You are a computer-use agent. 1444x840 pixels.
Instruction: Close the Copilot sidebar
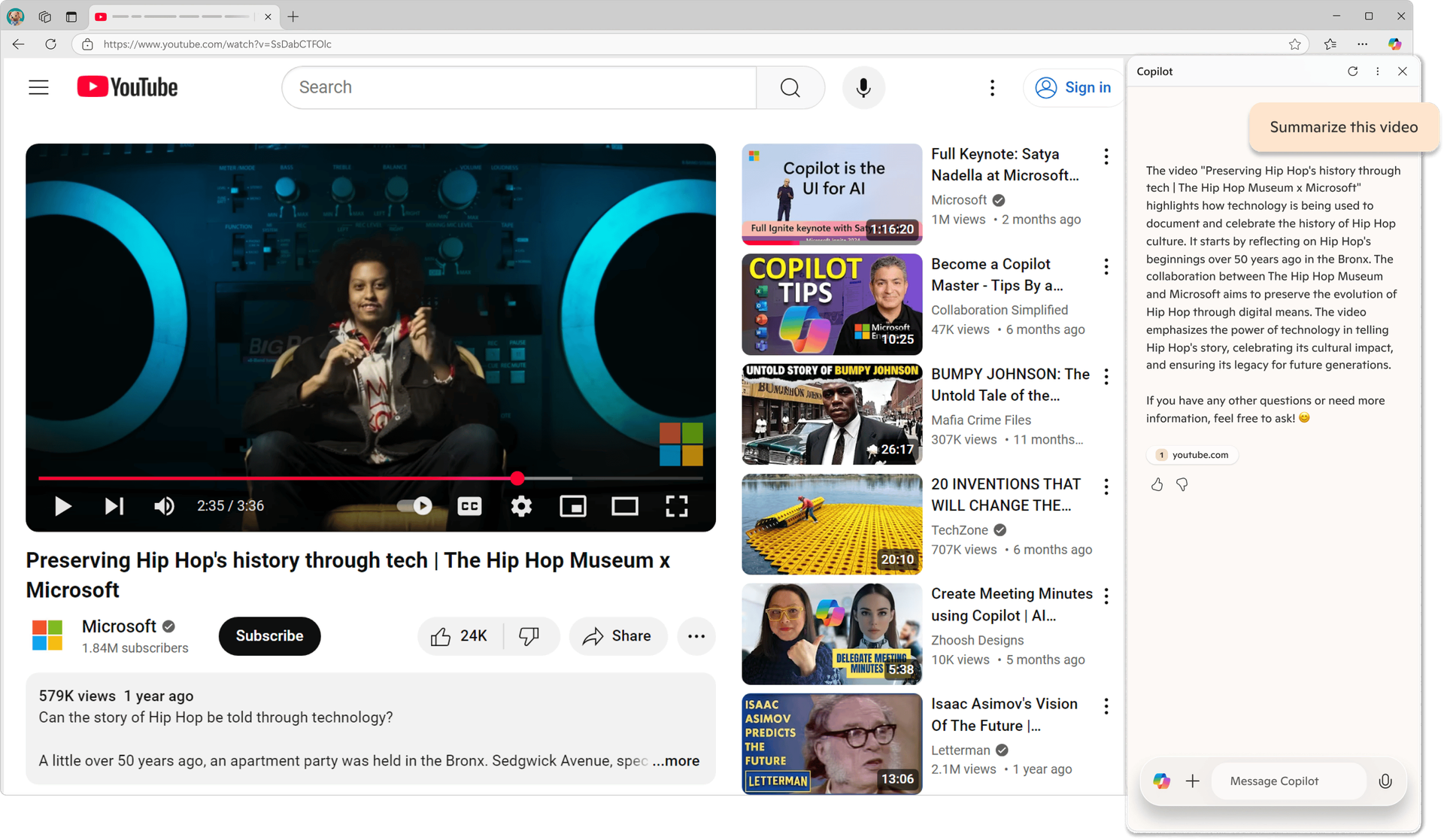(x=1403, y=71)
